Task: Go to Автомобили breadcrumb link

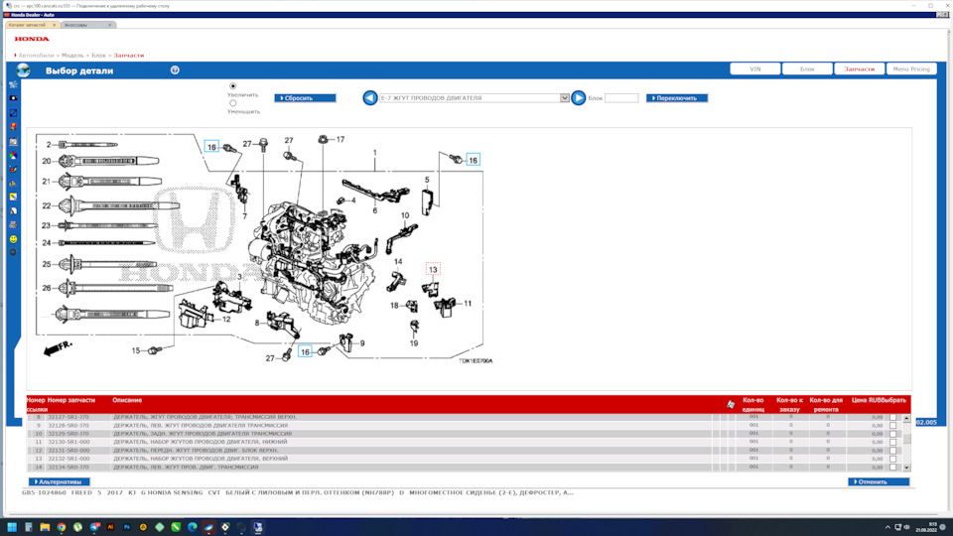Action: (x=36, y=56)
